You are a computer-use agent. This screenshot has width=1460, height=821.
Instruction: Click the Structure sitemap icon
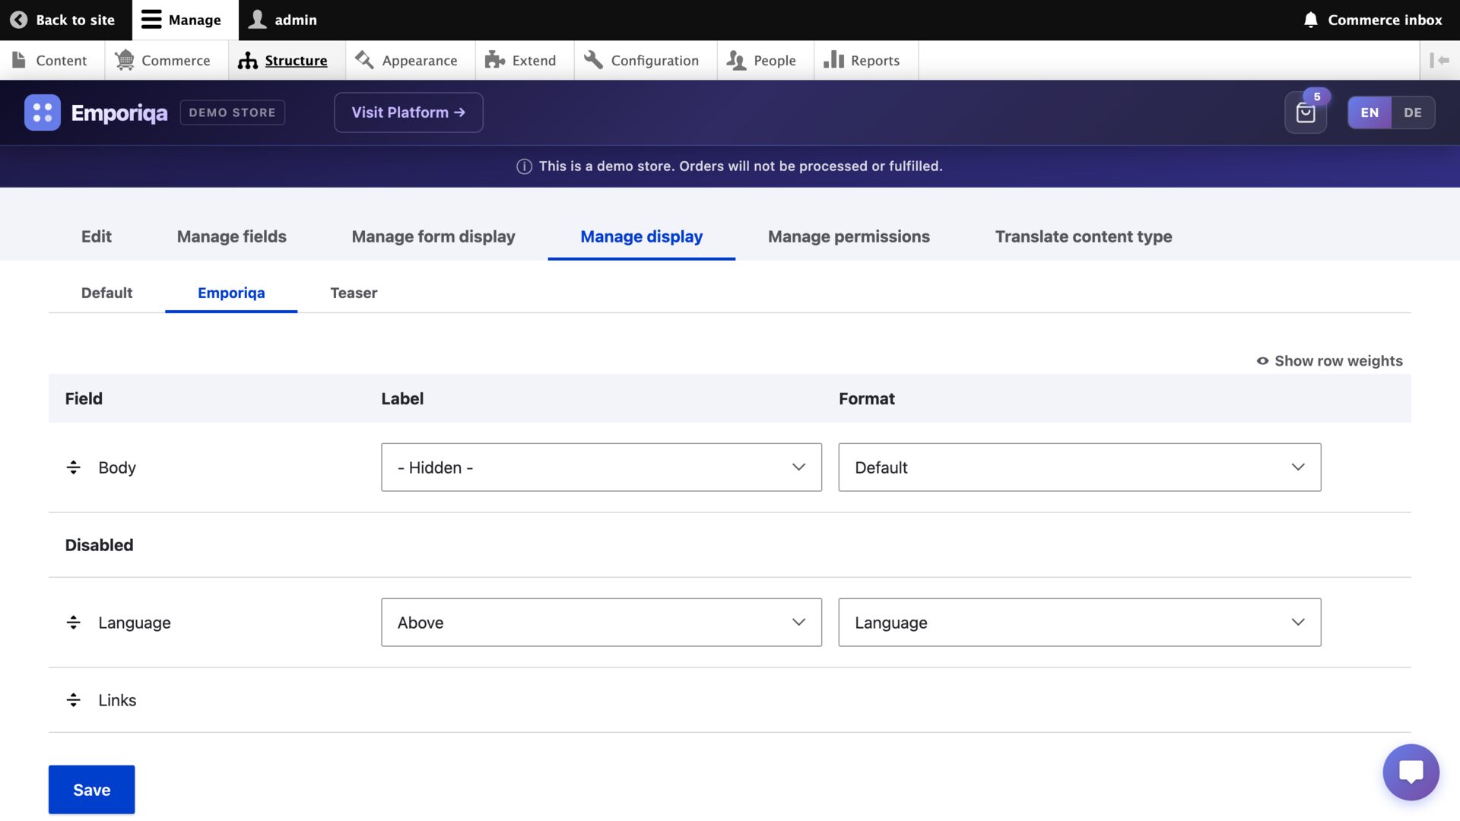247,60
